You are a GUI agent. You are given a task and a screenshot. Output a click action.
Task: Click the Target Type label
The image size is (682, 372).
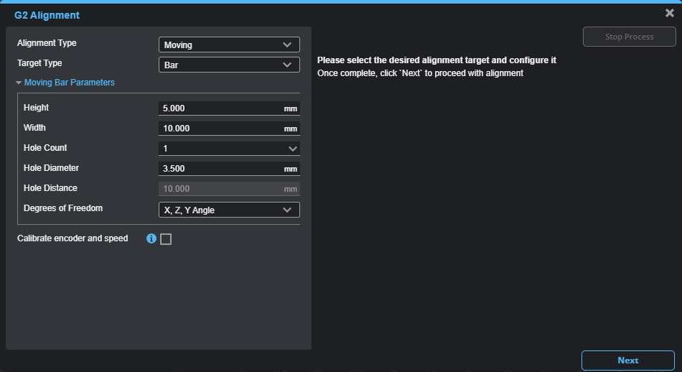pyautogui.click(x=39, y=63)
